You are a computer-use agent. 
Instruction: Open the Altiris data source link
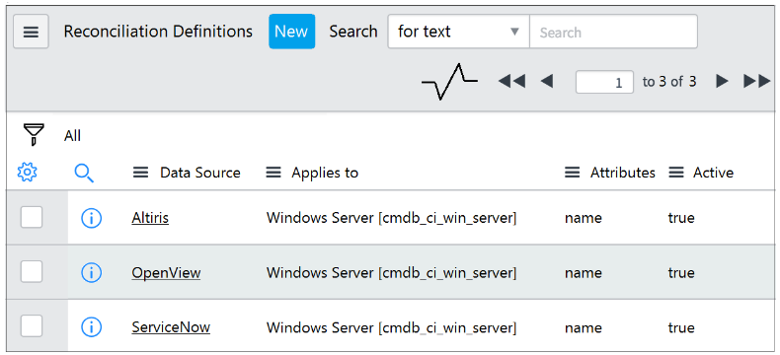coord(150,218)
